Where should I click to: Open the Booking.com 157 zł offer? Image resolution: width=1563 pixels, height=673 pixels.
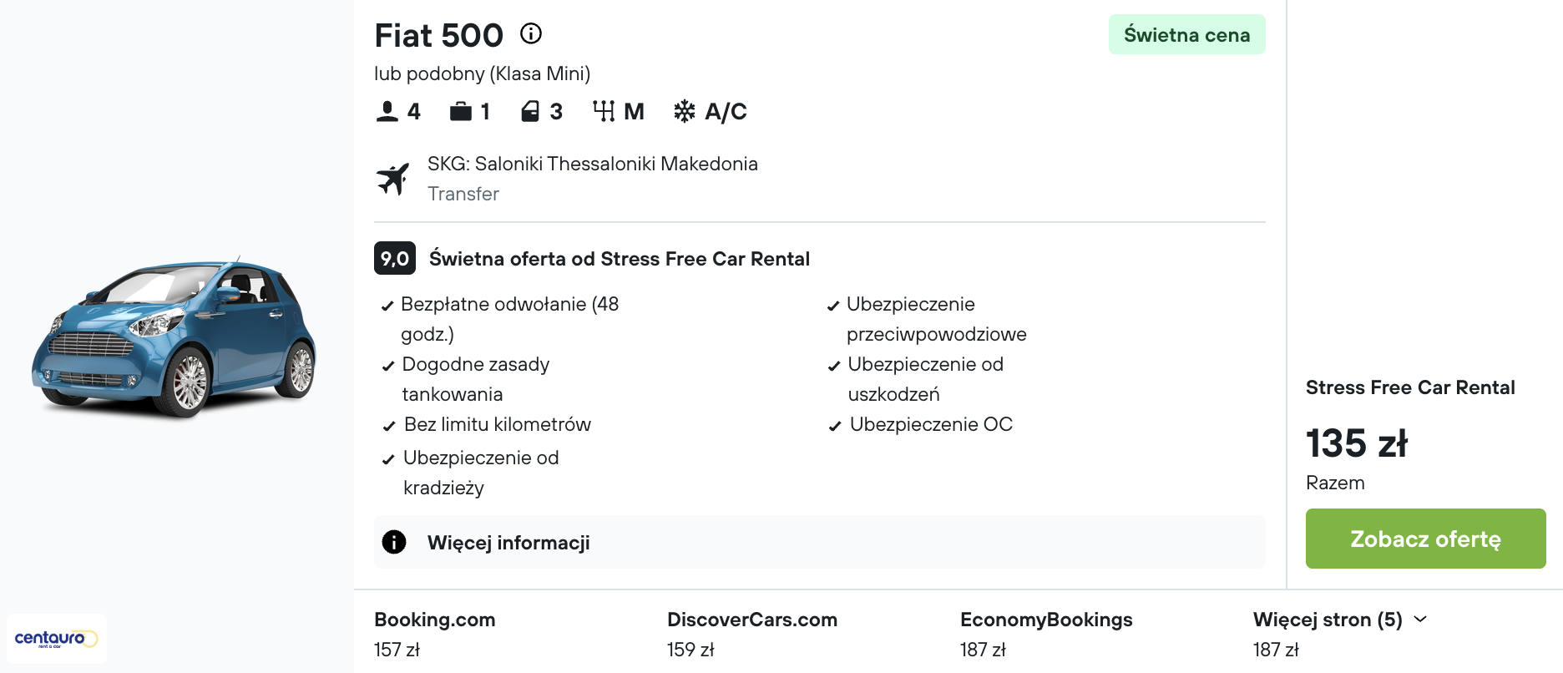[434, 632]
